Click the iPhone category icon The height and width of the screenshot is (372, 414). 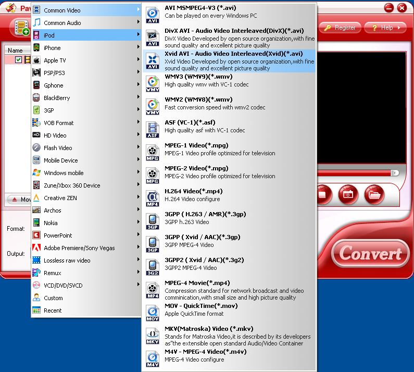(36, 48)
